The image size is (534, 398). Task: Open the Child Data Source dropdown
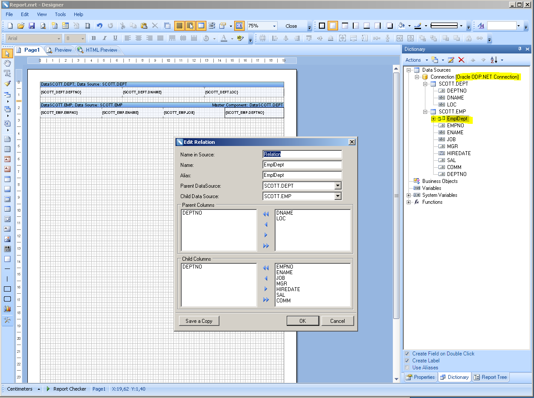tap(338, 196)
